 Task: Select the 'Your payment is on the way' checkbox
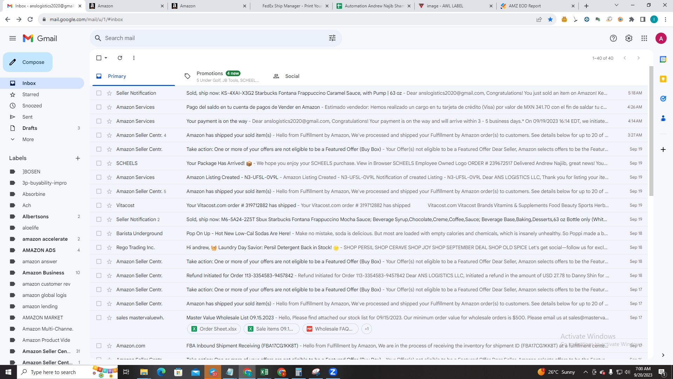click(99, 121)
